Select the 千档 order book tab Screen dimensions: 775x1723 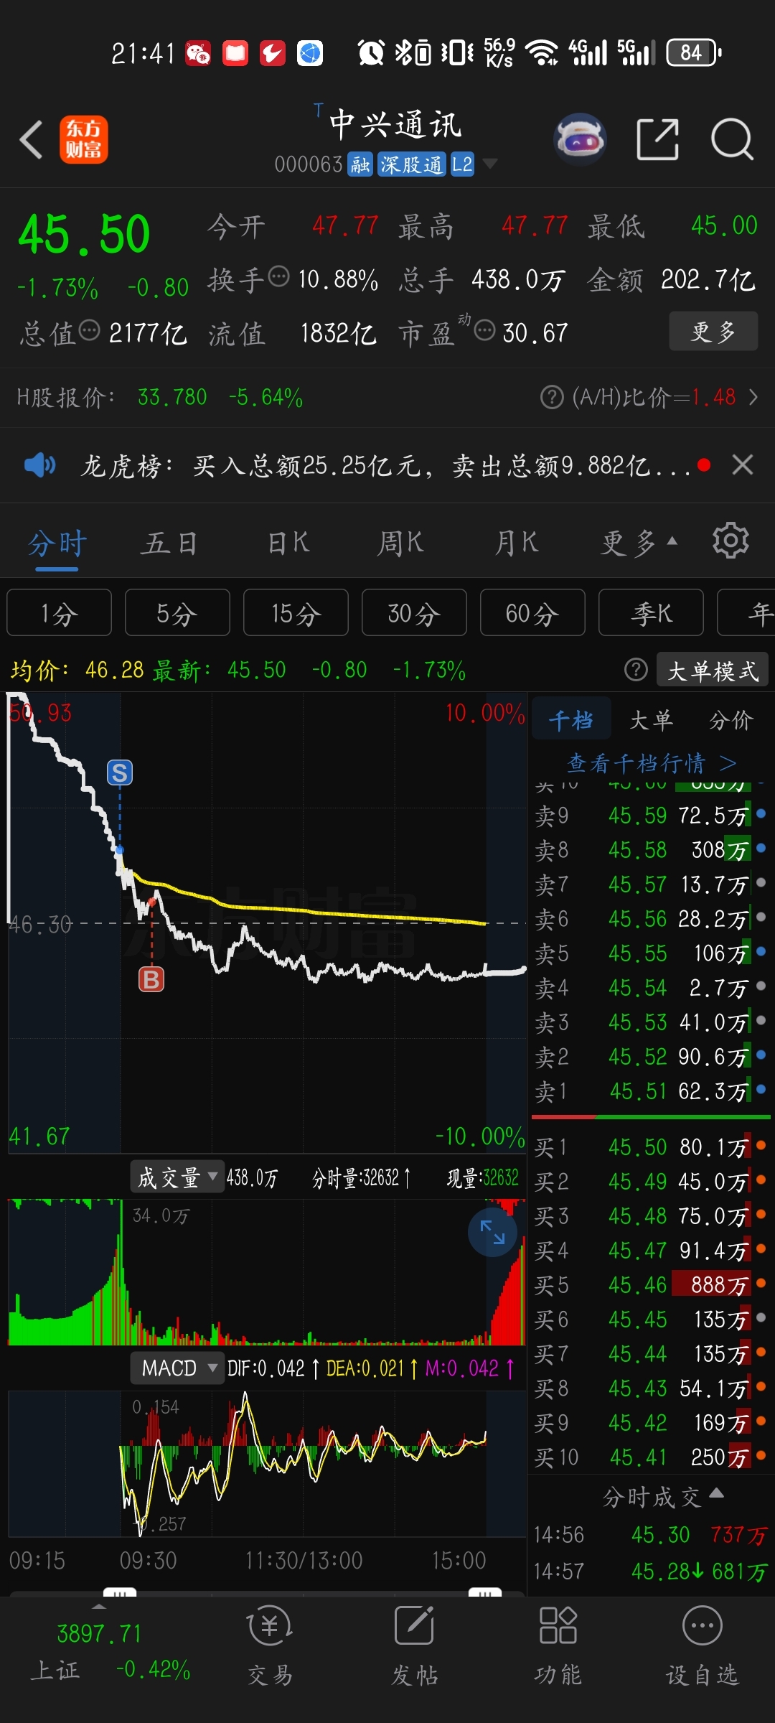(x=571, y=719)
